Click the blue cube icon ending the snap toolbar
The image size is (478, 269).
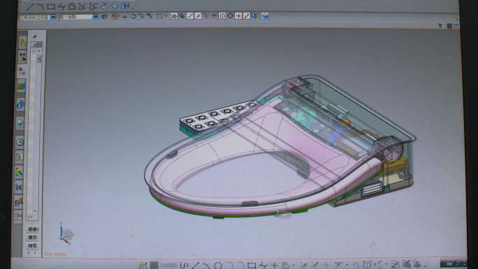click(265, 16)
